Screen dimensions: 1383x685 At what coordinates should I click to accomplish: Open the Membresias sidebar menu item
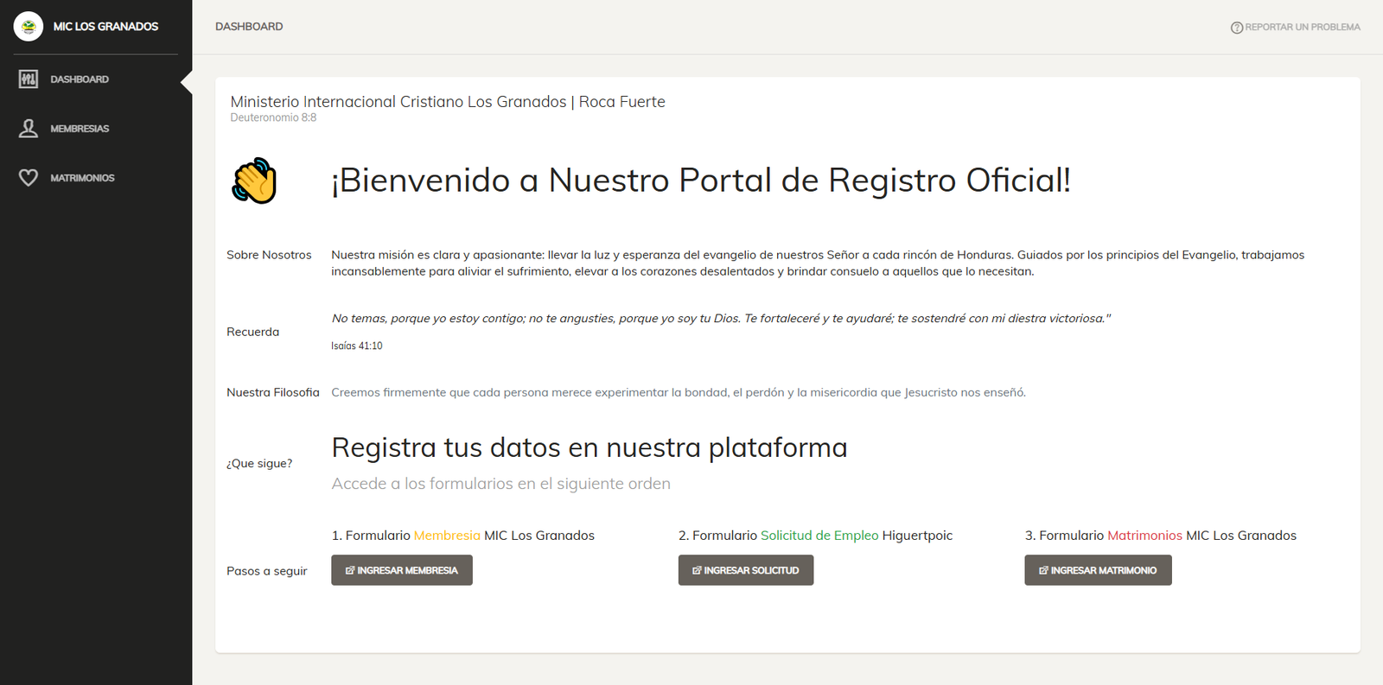(80, 129)
